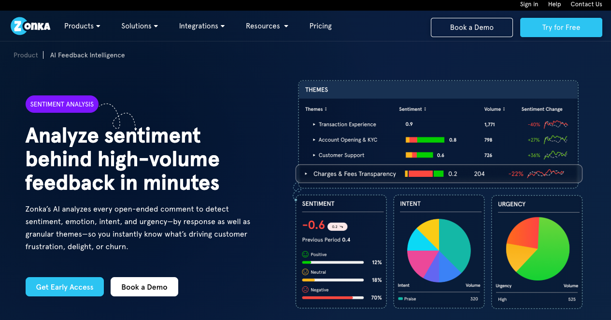Click the Previous Period 0.4 text
The width and height of the screenshot is (611, 320).
(327, 240)
